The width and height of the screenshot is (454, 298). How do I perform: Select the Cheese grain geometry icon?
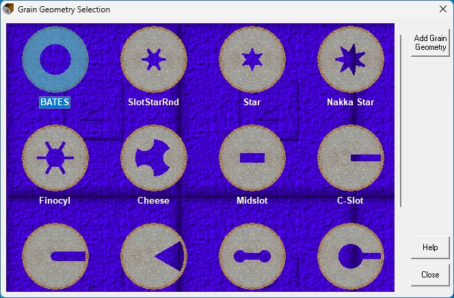[x=154, y=158]
